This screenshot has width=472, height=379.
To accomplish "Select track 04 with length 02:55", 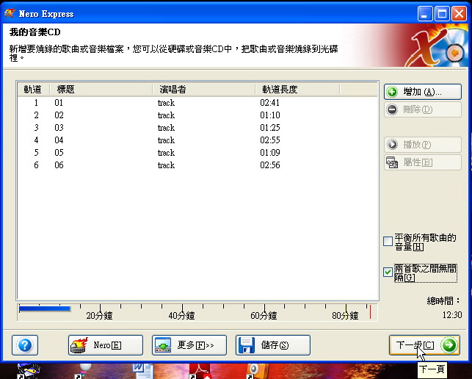I will pyautogui.click(x=59, y=140).
